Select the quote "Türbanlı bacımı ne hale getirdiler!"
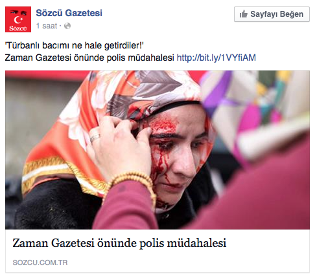This screenshot has width=315, height=278. [x=75, y=45]
